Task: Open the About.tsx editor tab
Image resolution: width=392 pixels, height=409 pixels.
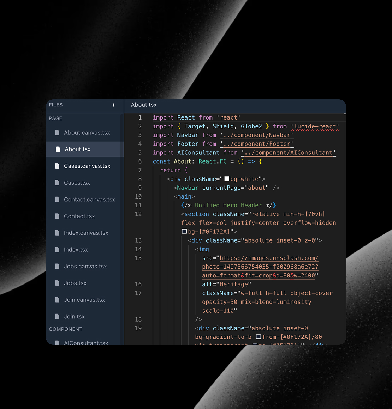Action: 144,105
